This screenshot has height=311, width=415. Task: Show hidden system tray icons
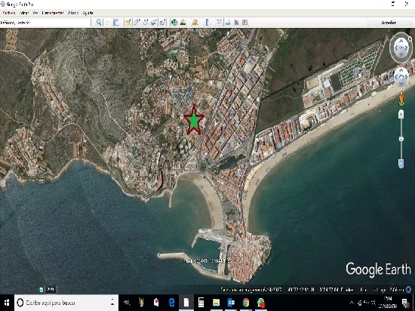pyautogui.click(x=352, y=303)
